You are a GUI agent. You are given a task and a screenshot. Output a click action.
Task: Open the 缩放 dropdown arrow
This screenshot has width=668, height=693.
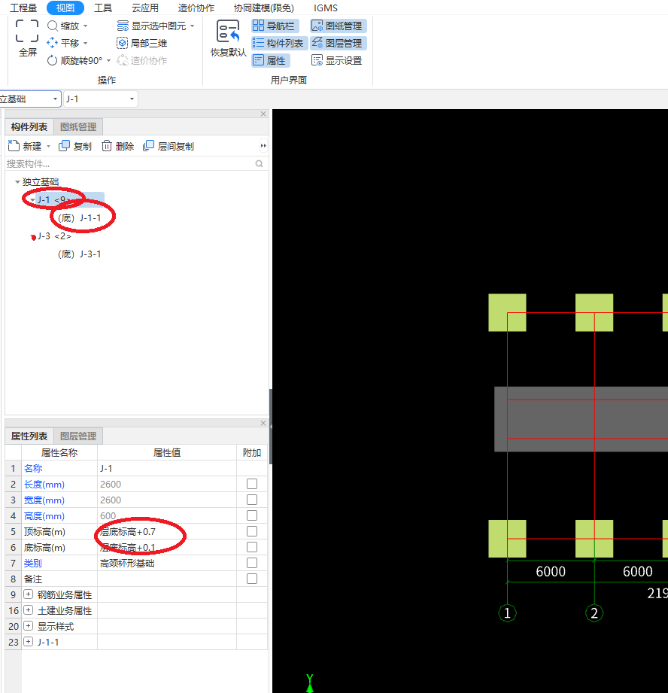85,26
